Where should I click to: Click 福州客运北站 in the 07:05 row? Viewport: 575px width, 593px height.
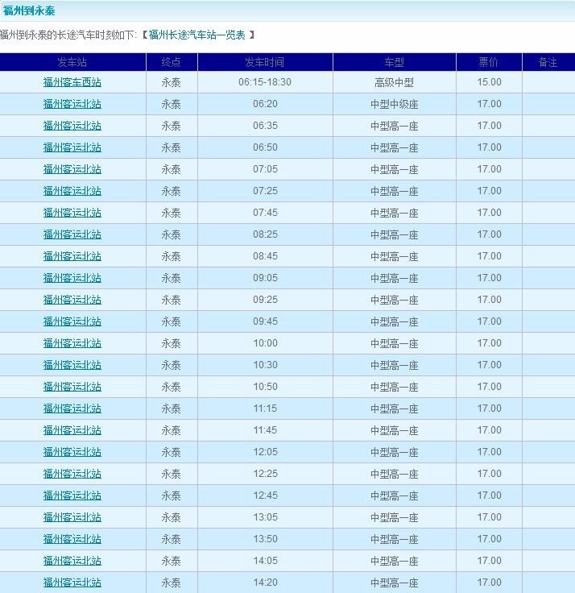(x=72, y=169)
